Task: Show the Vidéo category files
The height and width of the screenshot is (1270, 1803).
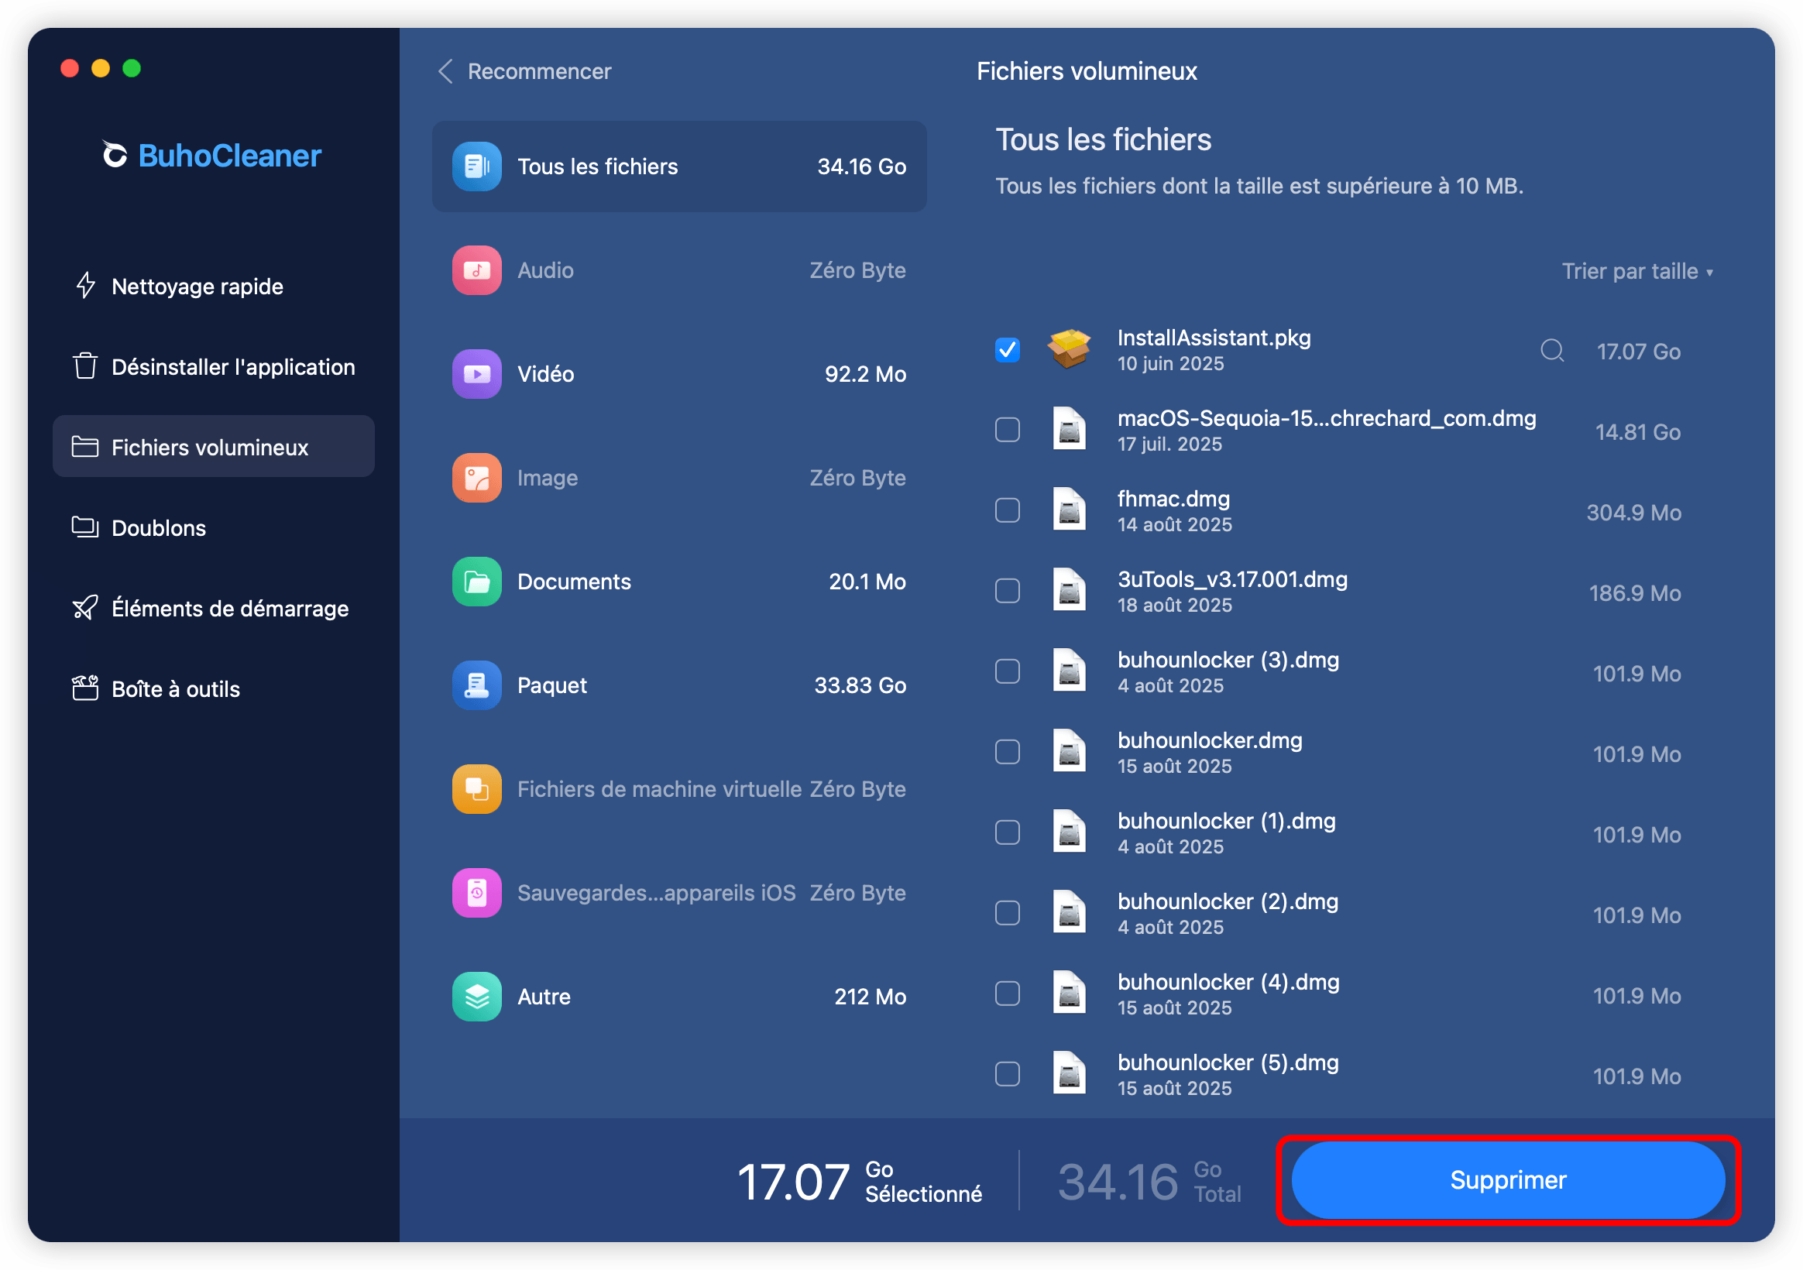Action: click(679, 374)
